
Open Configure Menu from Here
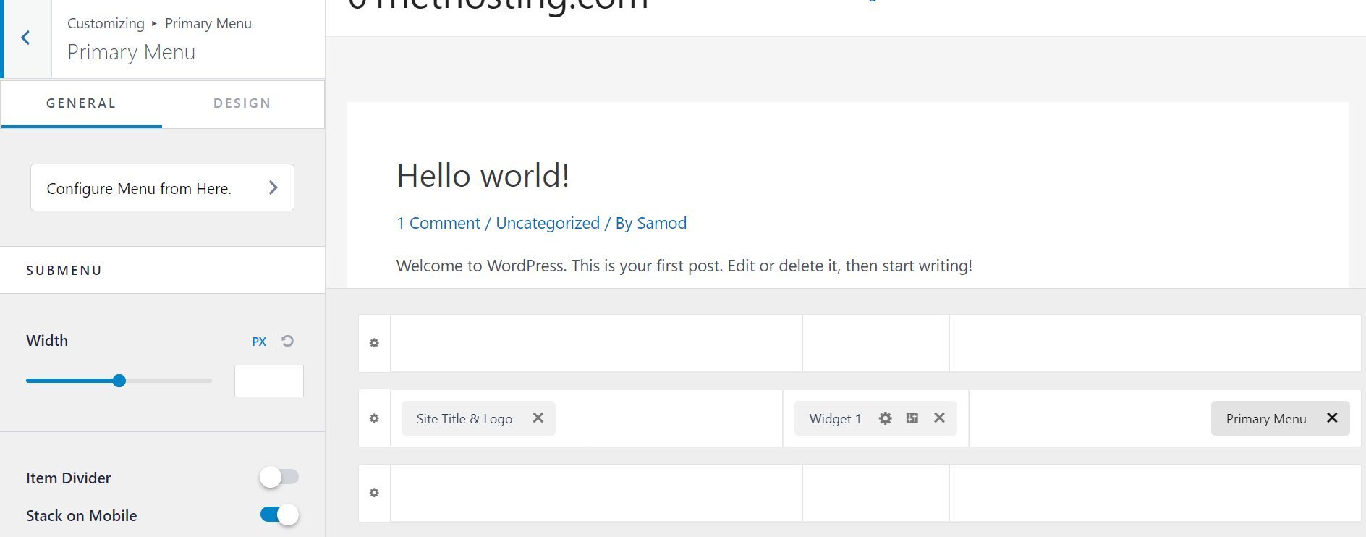click(x=162, y=187)
